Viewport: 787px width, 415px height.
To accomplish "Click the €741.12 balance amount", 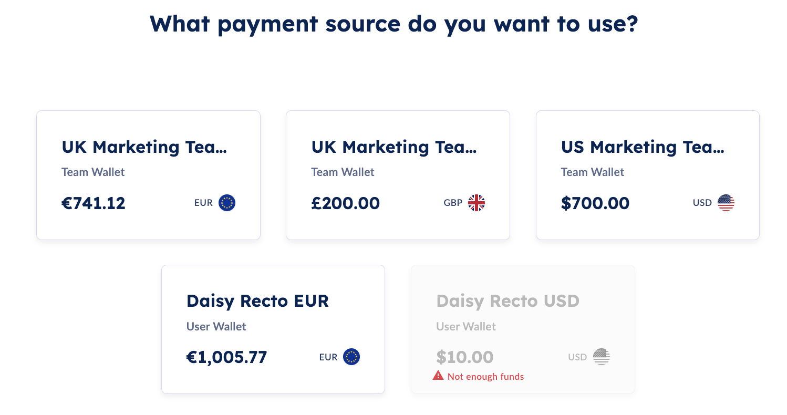I will pos(94,203).
